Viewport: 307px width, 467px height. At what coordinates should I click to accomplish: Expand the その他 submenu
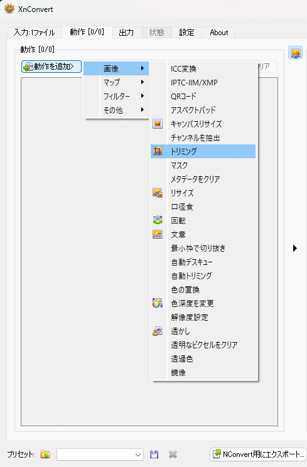point(116,110)
